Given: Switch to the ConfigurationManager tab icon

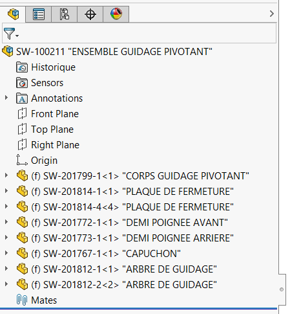Looking at the screenshot, I should [x=65, y=14].
